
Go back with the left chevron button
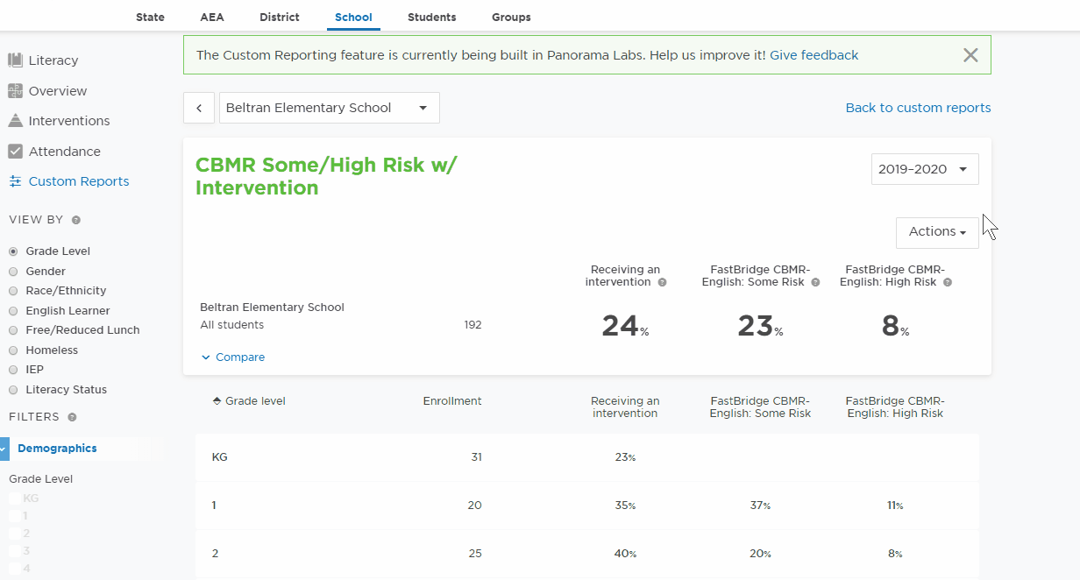[x=199, y=108]
